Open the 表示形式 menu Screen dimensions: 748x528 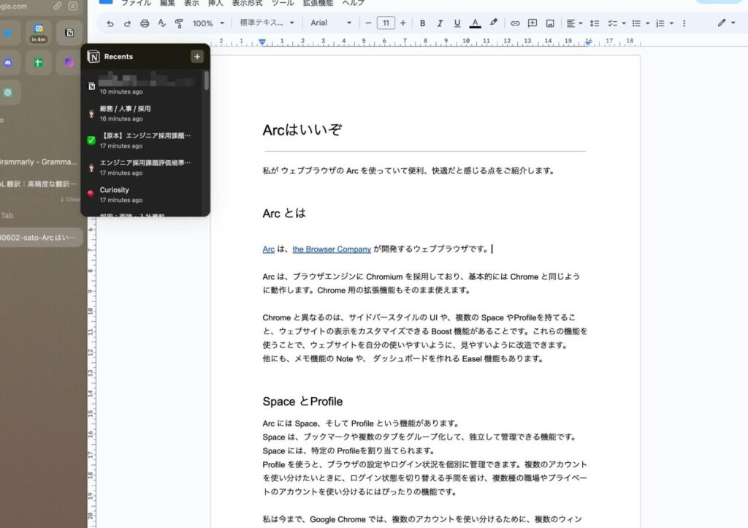tap(247, 3)
